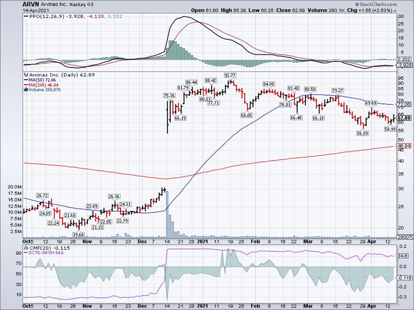This screenshot has height=310, width=414.
Task: Click the 66.18 low price label
Action: click(x=318, y=118)
